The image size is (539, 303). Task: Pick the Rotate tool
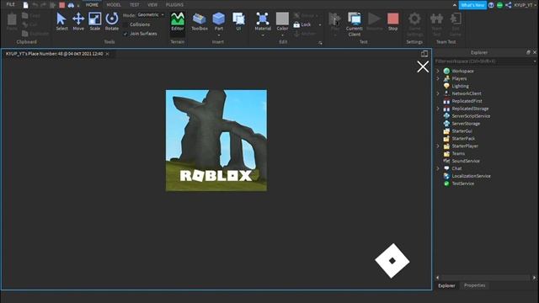coord(112,21)
